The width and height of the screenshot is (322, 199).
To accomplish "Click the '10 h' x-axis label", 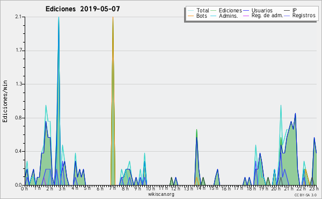I will pos(150,188).
